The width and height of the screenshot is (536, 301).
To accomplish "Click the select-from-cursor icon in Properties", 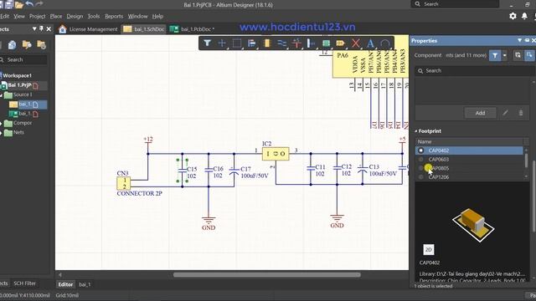I will [x=518, y=55].
